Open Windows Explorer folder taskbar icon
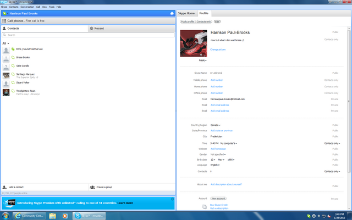Image resolution: width=352 pixels, height=220 pixels. tap(53, 216)
